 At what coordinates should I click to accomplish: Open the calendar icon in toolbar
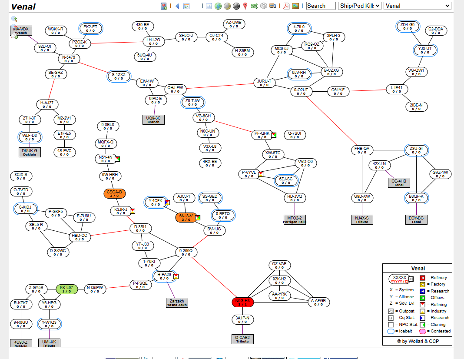[x=186, y=6]
